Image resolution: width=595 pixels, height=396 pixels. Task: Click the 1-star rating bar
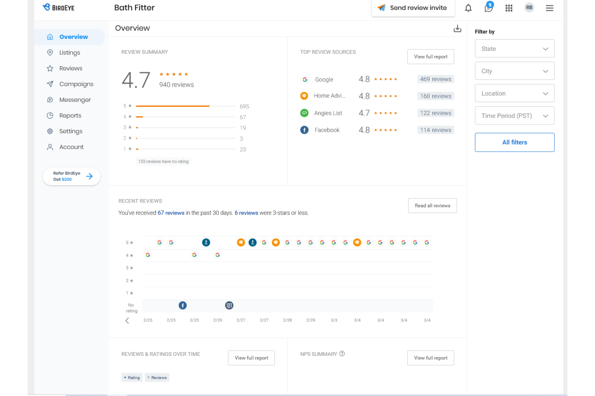186,149
